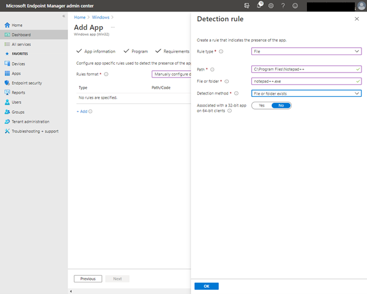Click the FAVORITES star heading
Screen dimensions: 367x294
[x=16, y=54]
